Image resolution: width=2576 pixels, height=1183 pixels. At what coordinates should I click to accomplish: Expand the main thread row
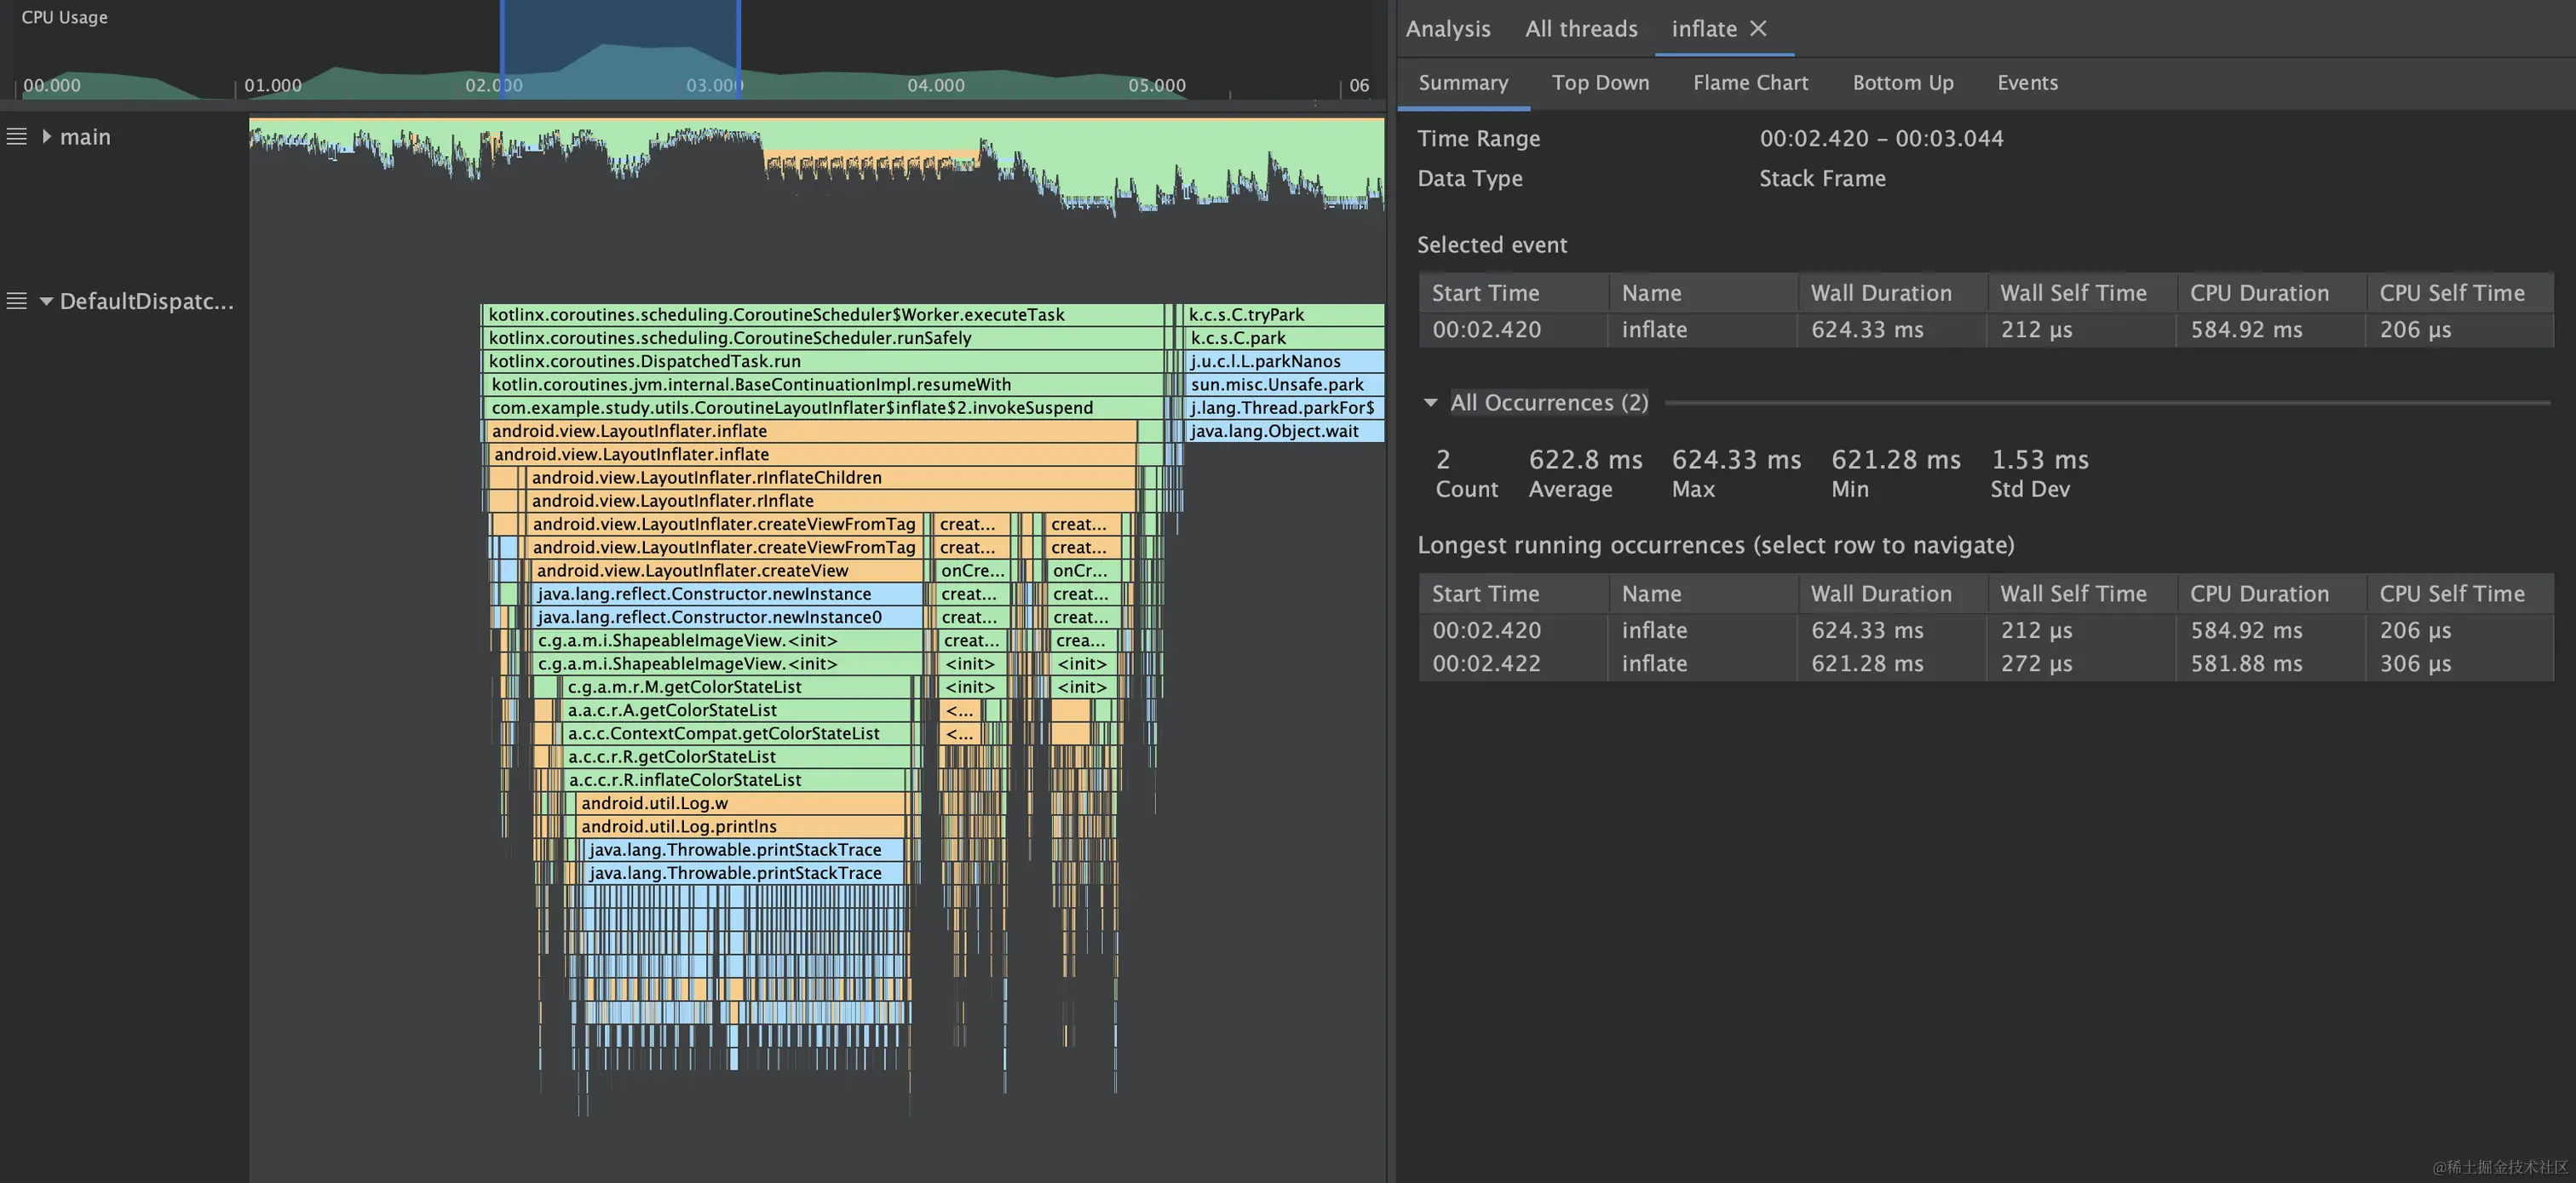coord(46,137)
